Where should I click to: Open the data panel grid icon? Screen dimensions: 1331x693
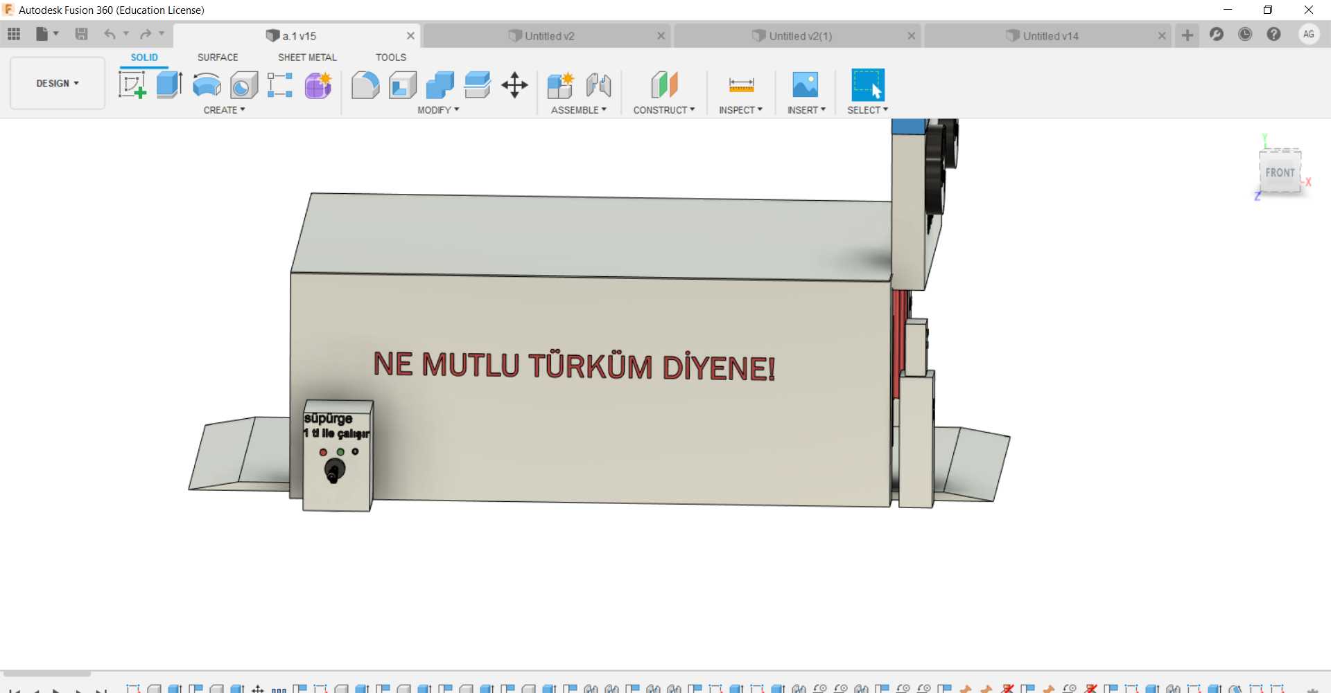click(x=14, y=34)
